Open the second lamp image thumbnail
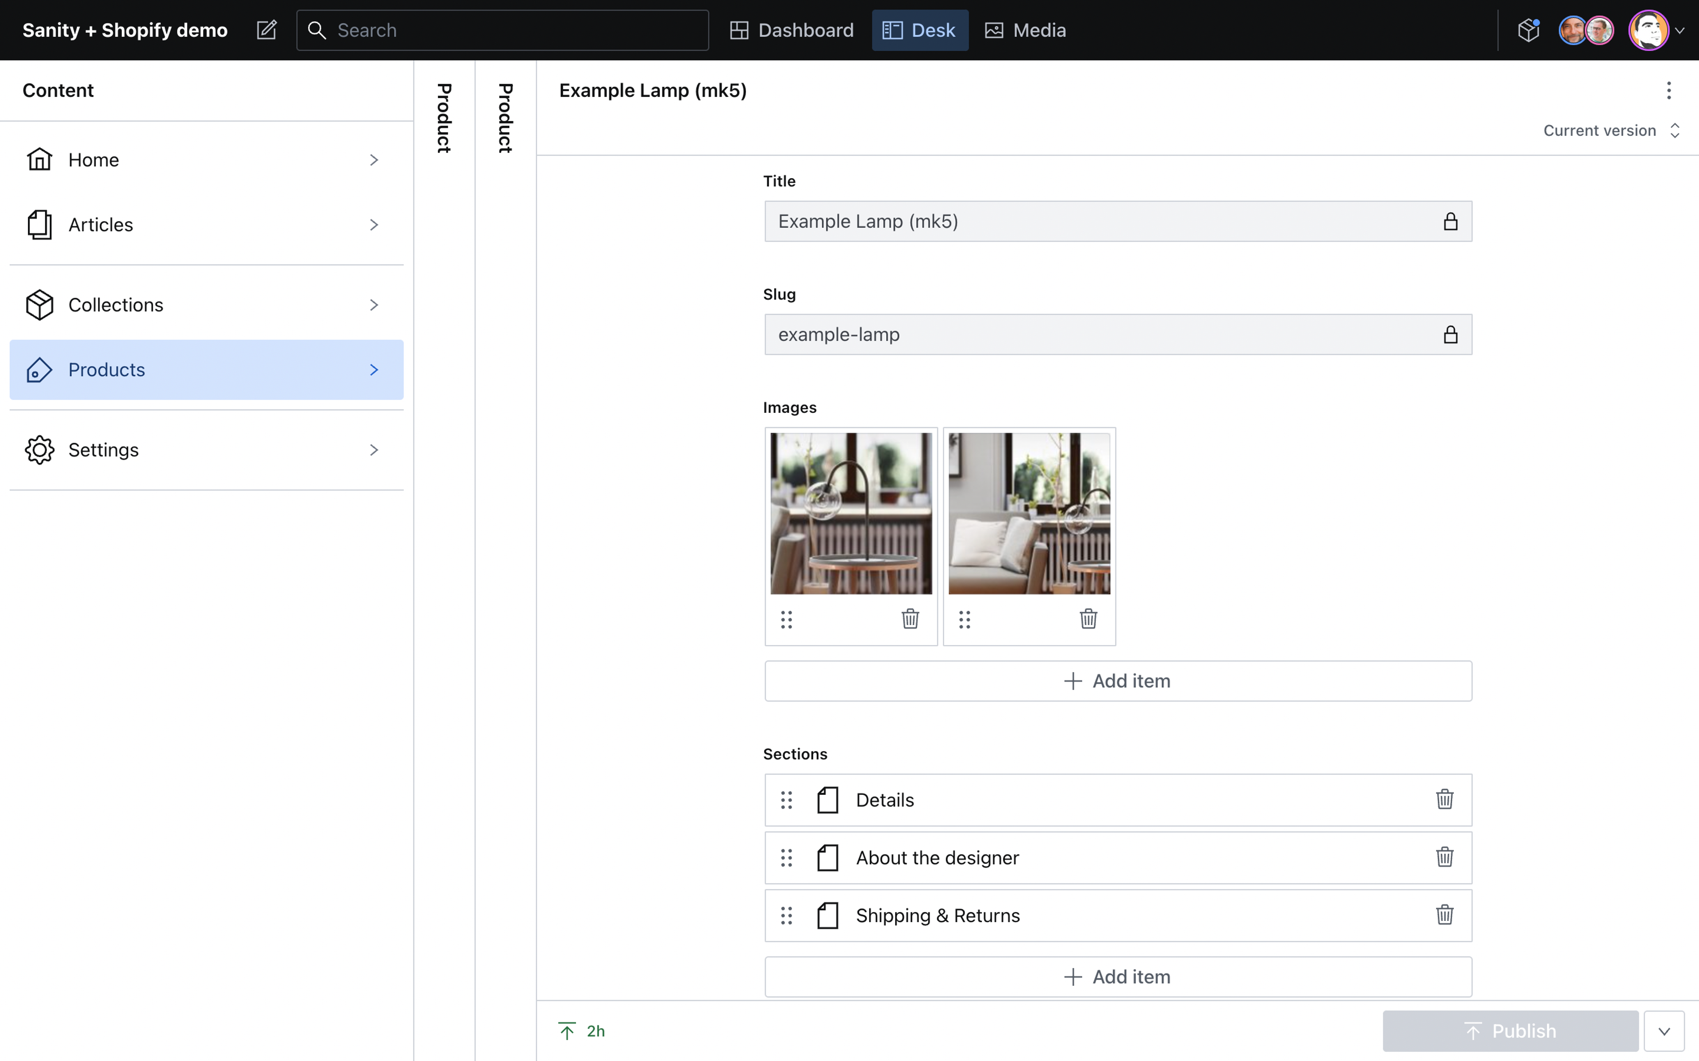The width and height of the screenshot is (1699, 1061). 1029,514
